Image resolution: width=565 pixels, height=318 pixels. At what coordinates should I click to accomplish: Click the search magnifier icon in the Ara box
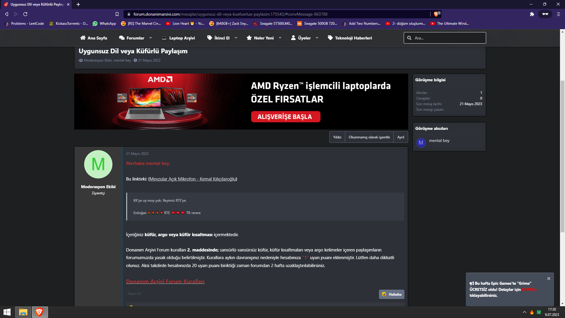(409, 38)
